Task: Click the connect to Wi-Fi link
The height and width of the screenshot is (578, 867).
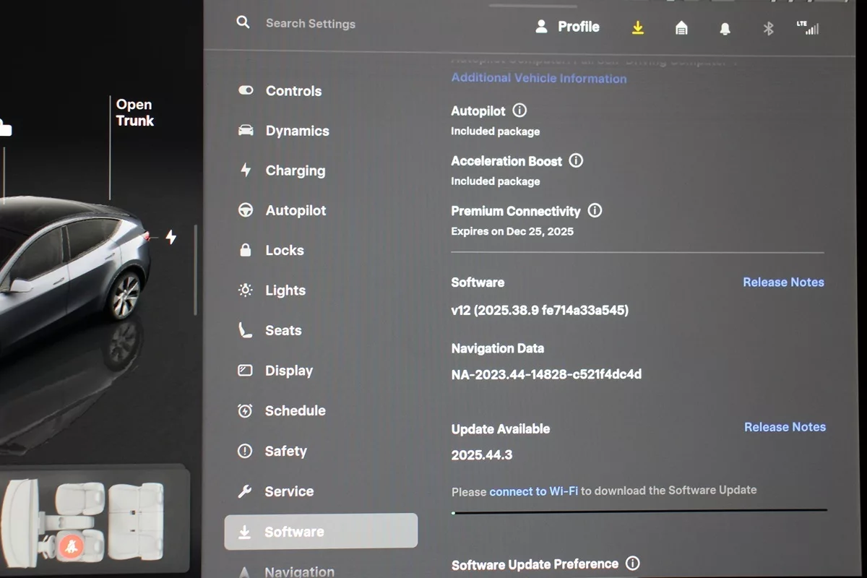Action: click(533, 491)
